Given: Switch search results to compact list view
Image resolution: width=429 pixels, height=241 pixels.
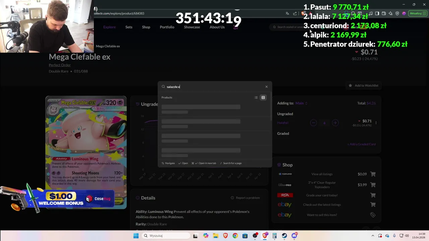Looking at the screenshot, I should pos(256,97).
